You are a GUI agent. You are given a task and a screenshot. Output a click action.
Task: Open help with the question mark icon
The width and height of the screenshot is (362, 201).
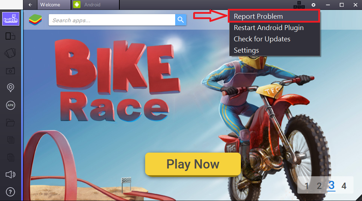click(10, 192)
